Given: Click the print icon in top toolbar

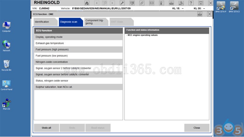Looking at the screenshot, I should click(171, 3).
